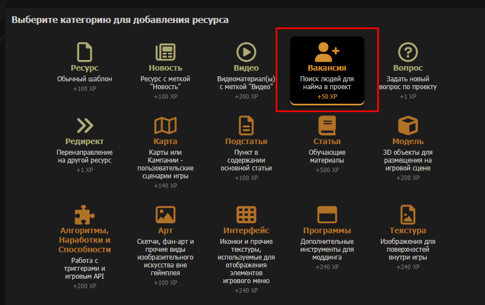Screen dimensions: 485x305
Task: Click the +1 XP label under Вопрос
Action: 408,97
